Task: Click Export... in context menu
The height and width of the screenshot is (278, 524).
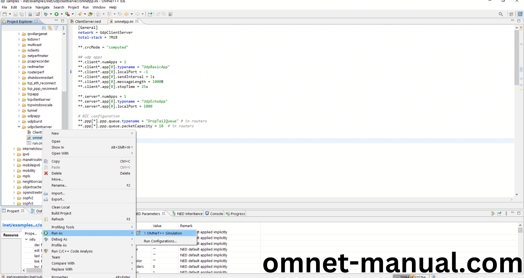Action: (89, 199)
